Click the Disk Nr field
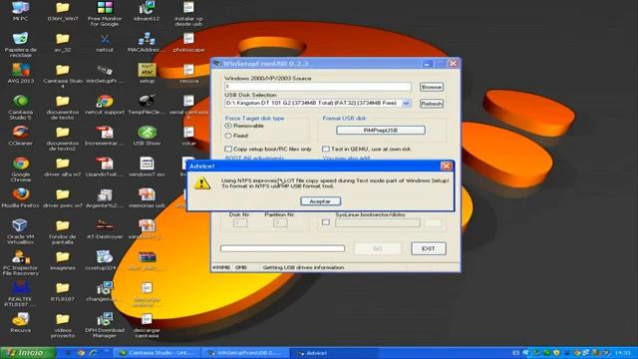 (x=240, y=222)
